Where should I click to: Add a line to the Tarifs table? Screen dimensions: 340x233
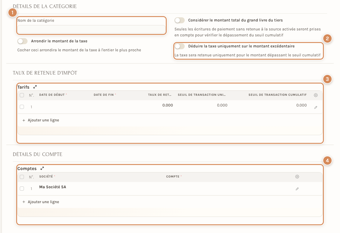41,120
